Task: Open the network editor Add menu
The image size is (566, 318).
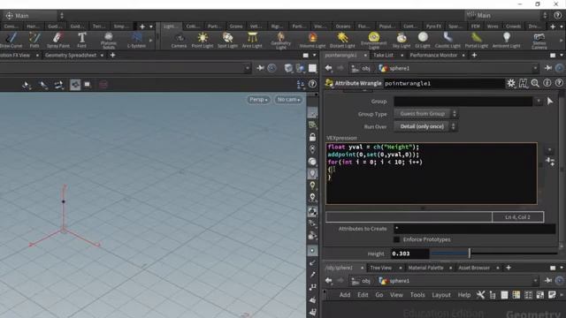Action: [x=345, y=295]
